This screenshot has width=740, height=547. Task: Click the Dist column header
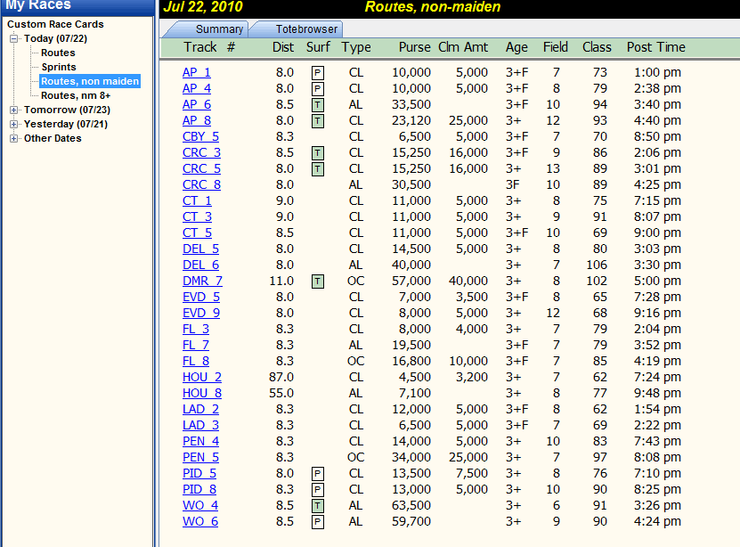pyautogui.click(x=283, y=47)
